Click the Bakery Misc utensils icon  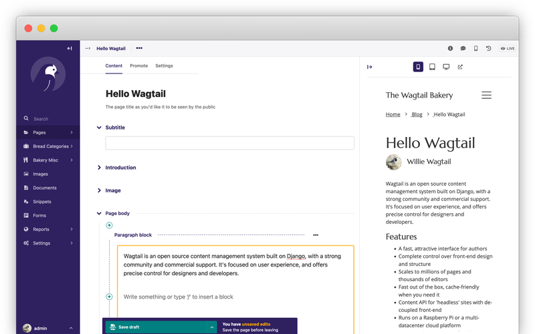pos(26,160)
